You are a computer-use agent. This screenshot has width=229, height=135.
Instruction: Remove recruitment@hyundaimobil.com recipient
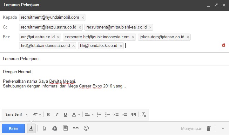[x=83, y=18]
